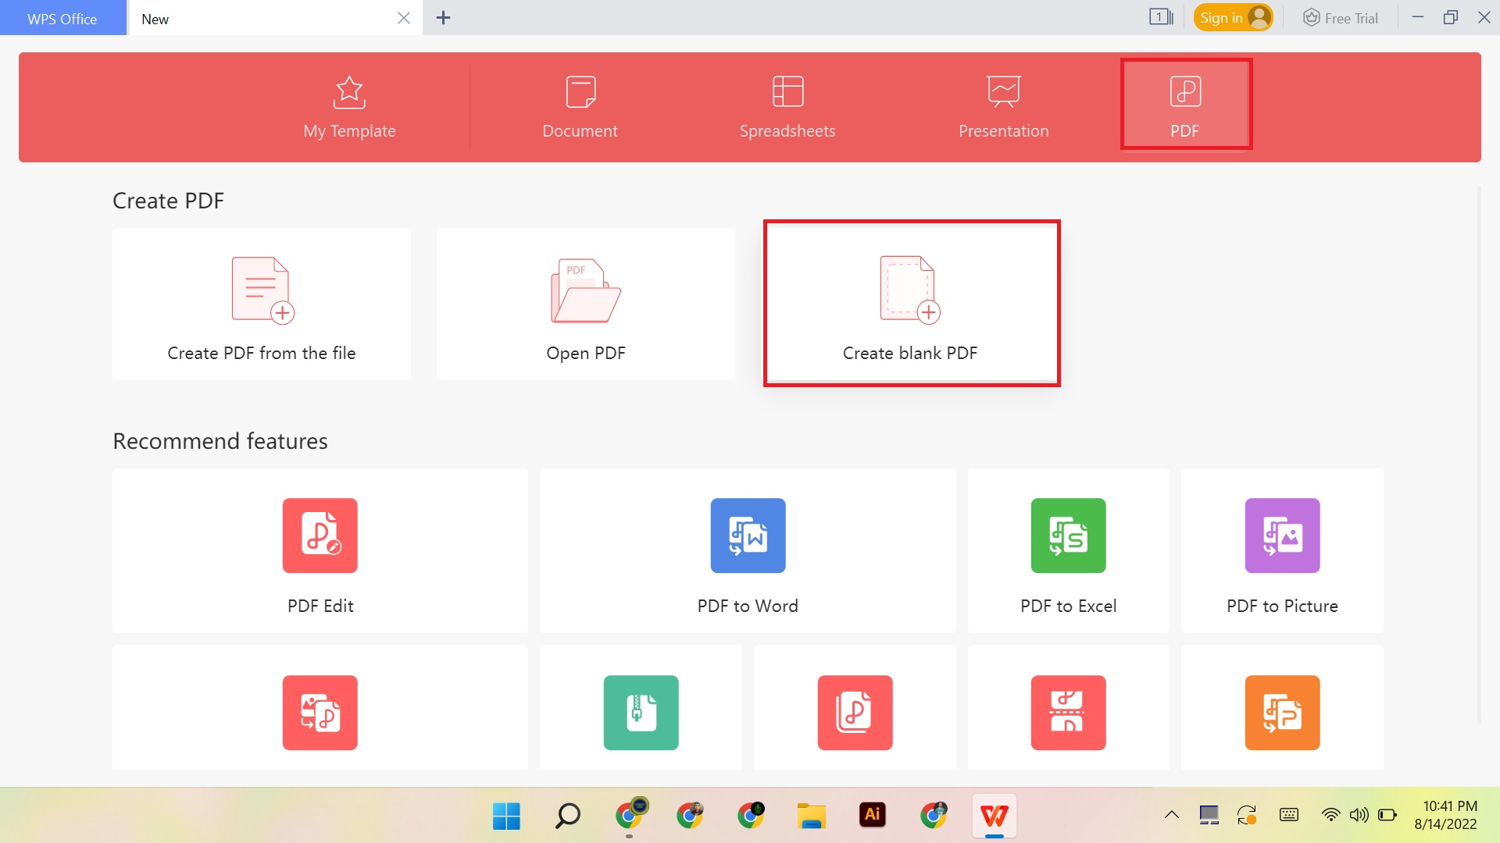
Task: Select Create blank PDF
Action: pos(910,303)
